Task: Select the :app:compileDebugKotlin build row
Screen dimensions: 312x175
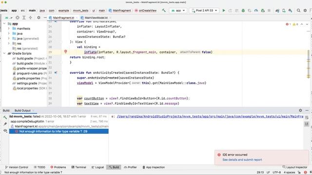Action: tap(59, 121)
